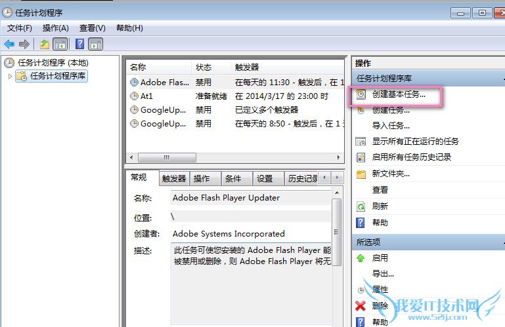Click the 创建任务... link
Screen dimensions: 505x327
[391, 110]
